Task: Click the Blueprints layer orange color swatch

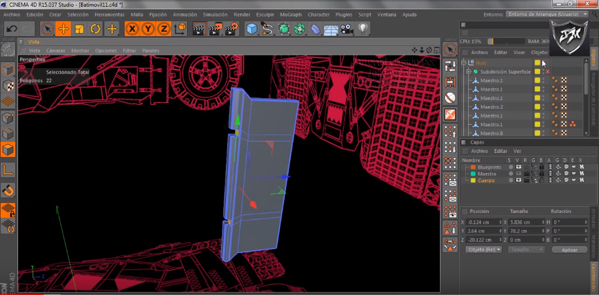Action: point(473,167)
